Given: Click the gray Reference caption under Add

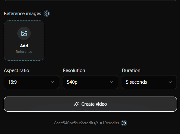Looking at the screenshot, I should point(24,52).
